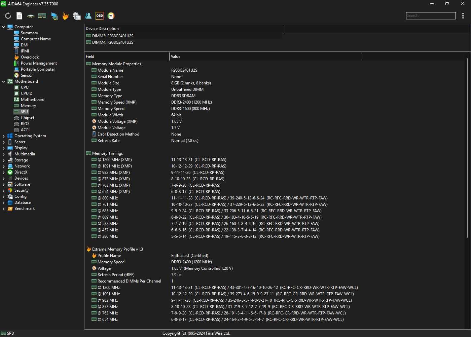Click the motherboard chip toolbar icon
Viewport: 471px width, 337px height.
tap(31, 16)
